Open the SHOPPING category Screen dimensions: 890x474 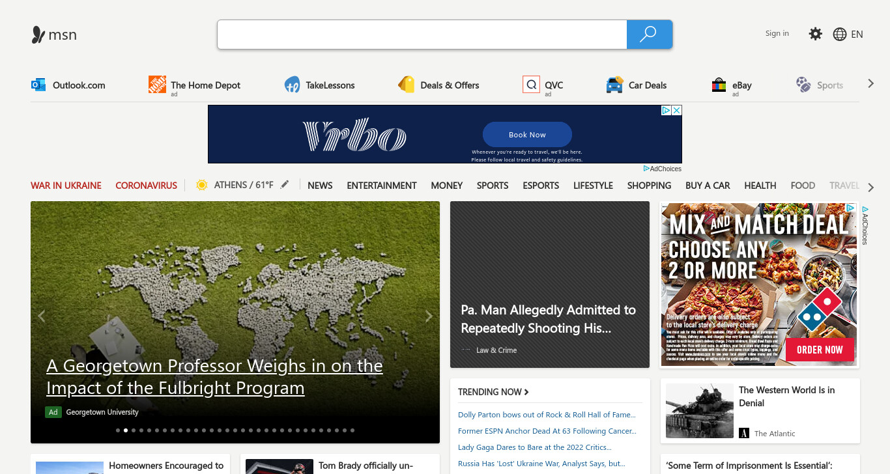pyautogui.click(x=649, y=186)
